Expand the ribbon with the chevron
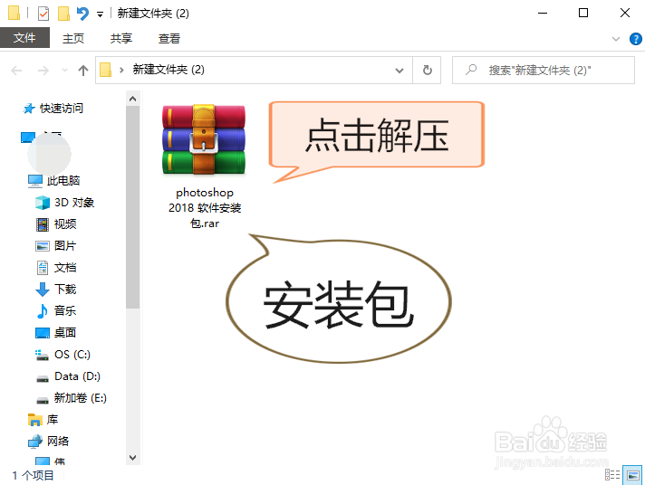This screenshot has height=485, width=645. point(616,39)
